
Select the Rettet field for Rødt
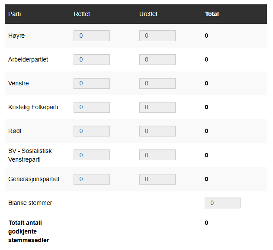tap(92, 131)
